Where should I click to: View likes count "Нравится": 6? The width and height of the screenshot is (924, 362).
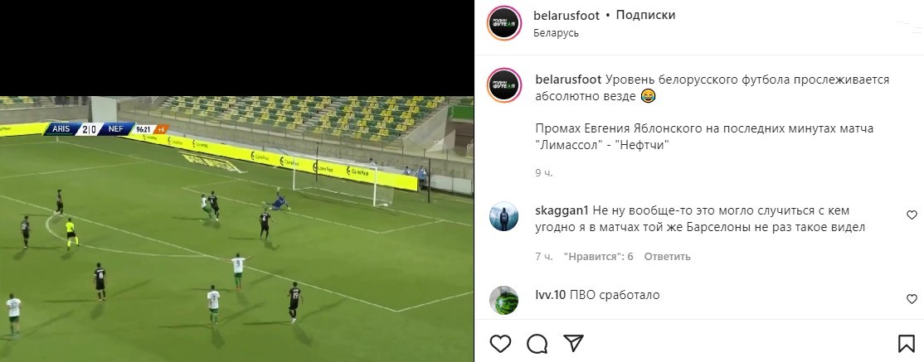(598, 257)
